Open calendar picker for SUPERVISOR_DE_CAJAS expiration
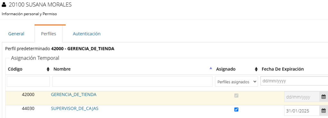 (324, 111)
